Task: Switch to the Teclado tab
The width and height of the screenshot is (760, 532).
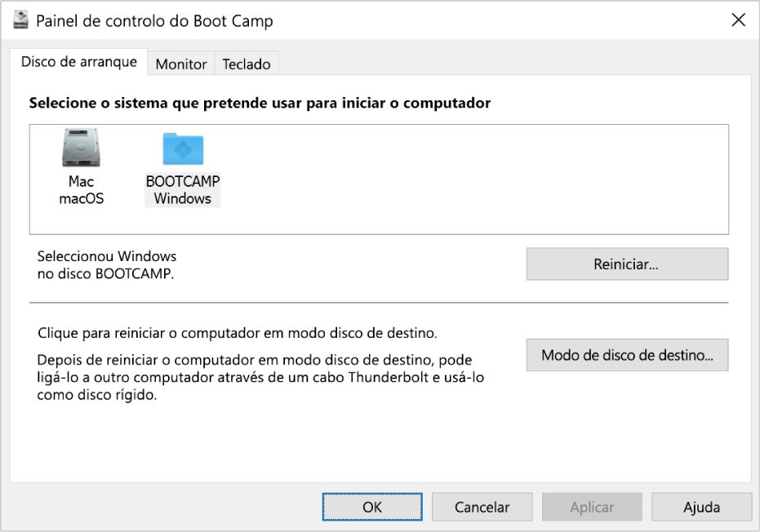Action: pyautogui.click(x=247, y=64)
